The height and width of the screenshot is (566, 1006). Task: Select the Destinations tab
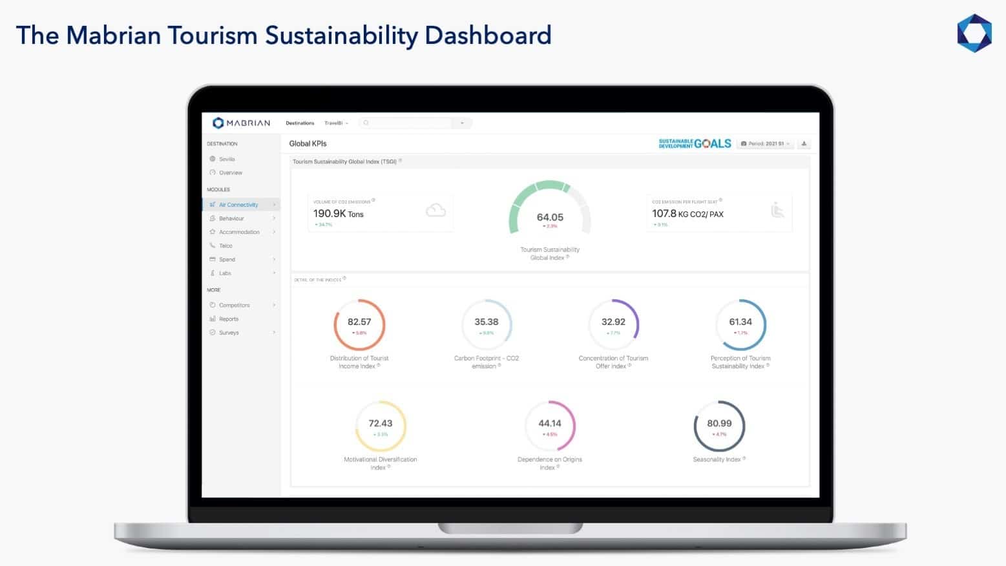point(300,123)
